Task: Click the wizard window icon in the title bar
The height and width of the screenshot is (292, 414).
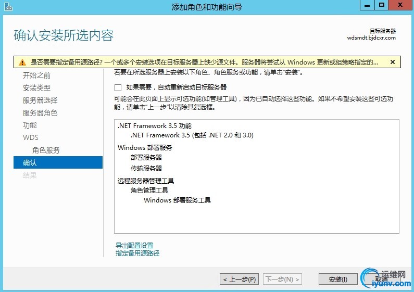Action: [x=8, y=7]
